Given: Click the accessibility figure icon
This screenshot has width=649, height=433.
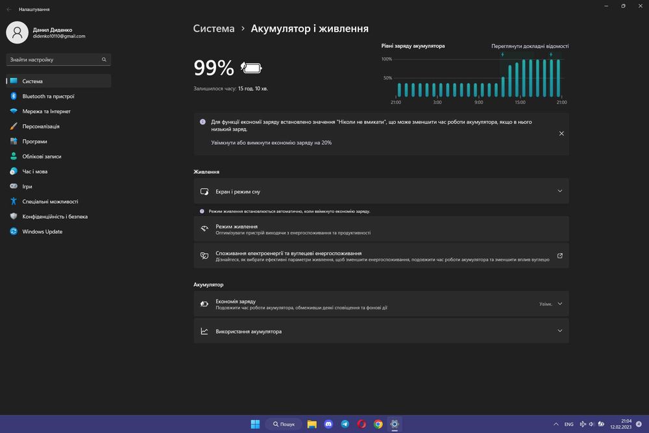Looking at the screenshot, I should [x=14, y=202].
